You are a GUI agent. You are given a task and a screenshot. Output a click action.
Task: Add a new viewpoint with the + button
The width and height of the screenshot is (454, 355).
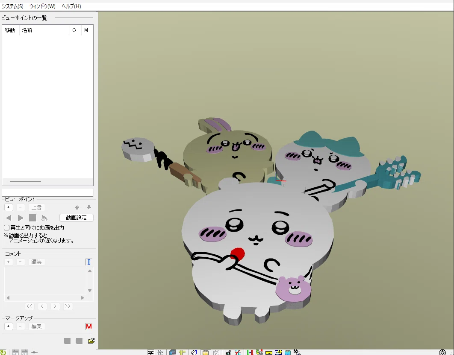(9, 207)
